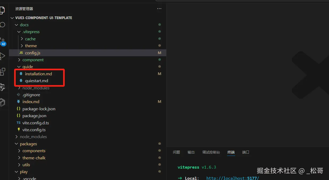Expand the theme-chalk folder
This screenshot has height=180, width=329.
click(x=19, y=158)
